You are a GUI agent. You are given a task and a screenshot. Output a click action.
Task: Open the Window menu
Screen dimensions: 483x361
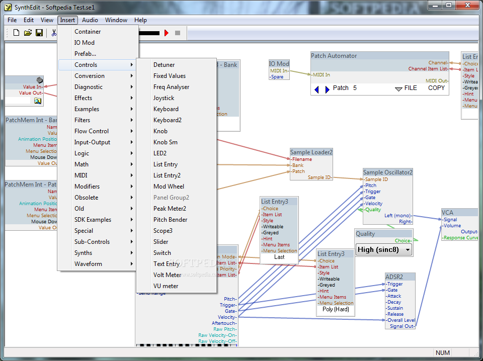[x=116, y=20]
